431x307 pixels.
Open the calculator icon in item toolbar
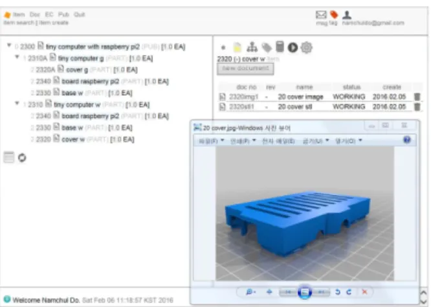[x=280, y=47]
